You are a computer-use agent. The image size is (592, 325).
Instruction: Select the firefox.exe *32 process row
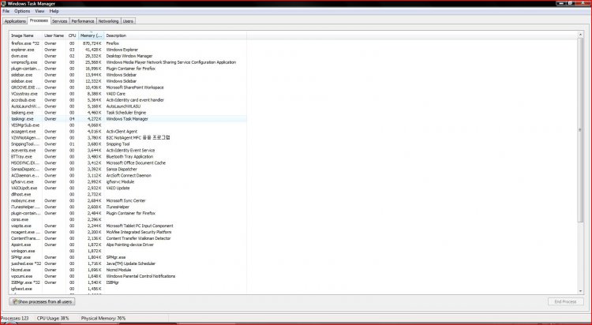pos(128,43)
